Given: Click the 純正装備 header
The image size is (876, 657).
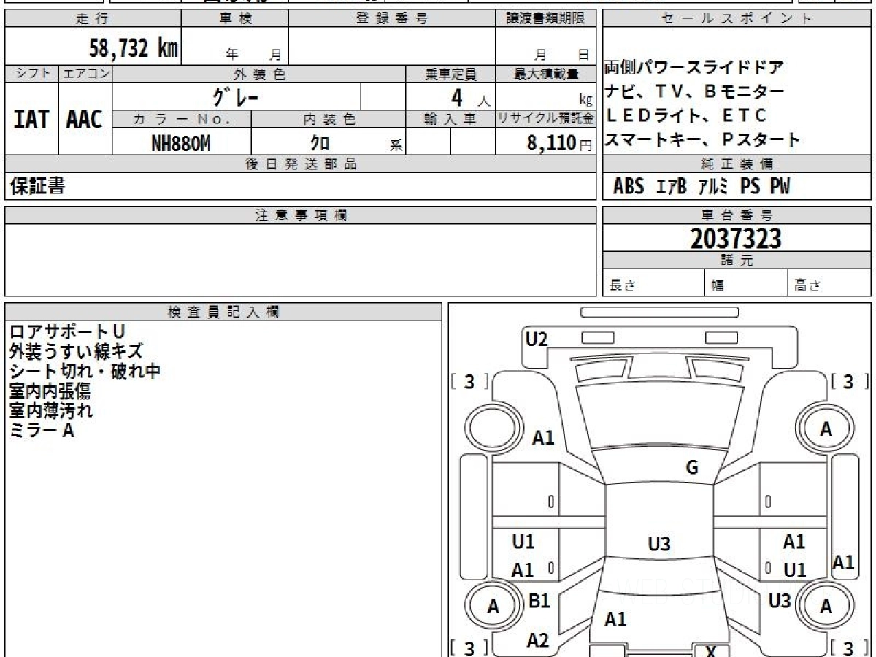Looking at the screenshot, I should coord(737,164).
